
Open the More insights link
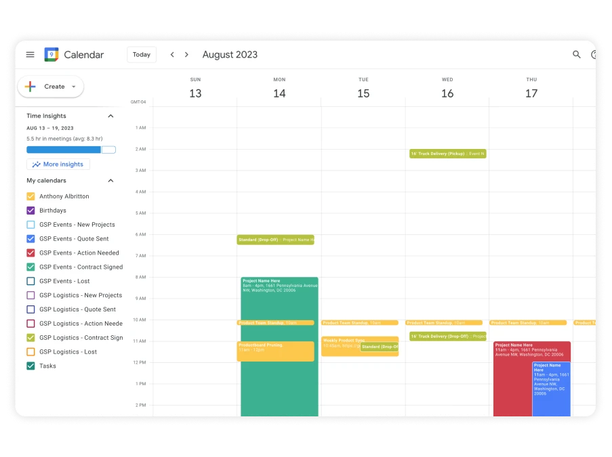point(63,165)
